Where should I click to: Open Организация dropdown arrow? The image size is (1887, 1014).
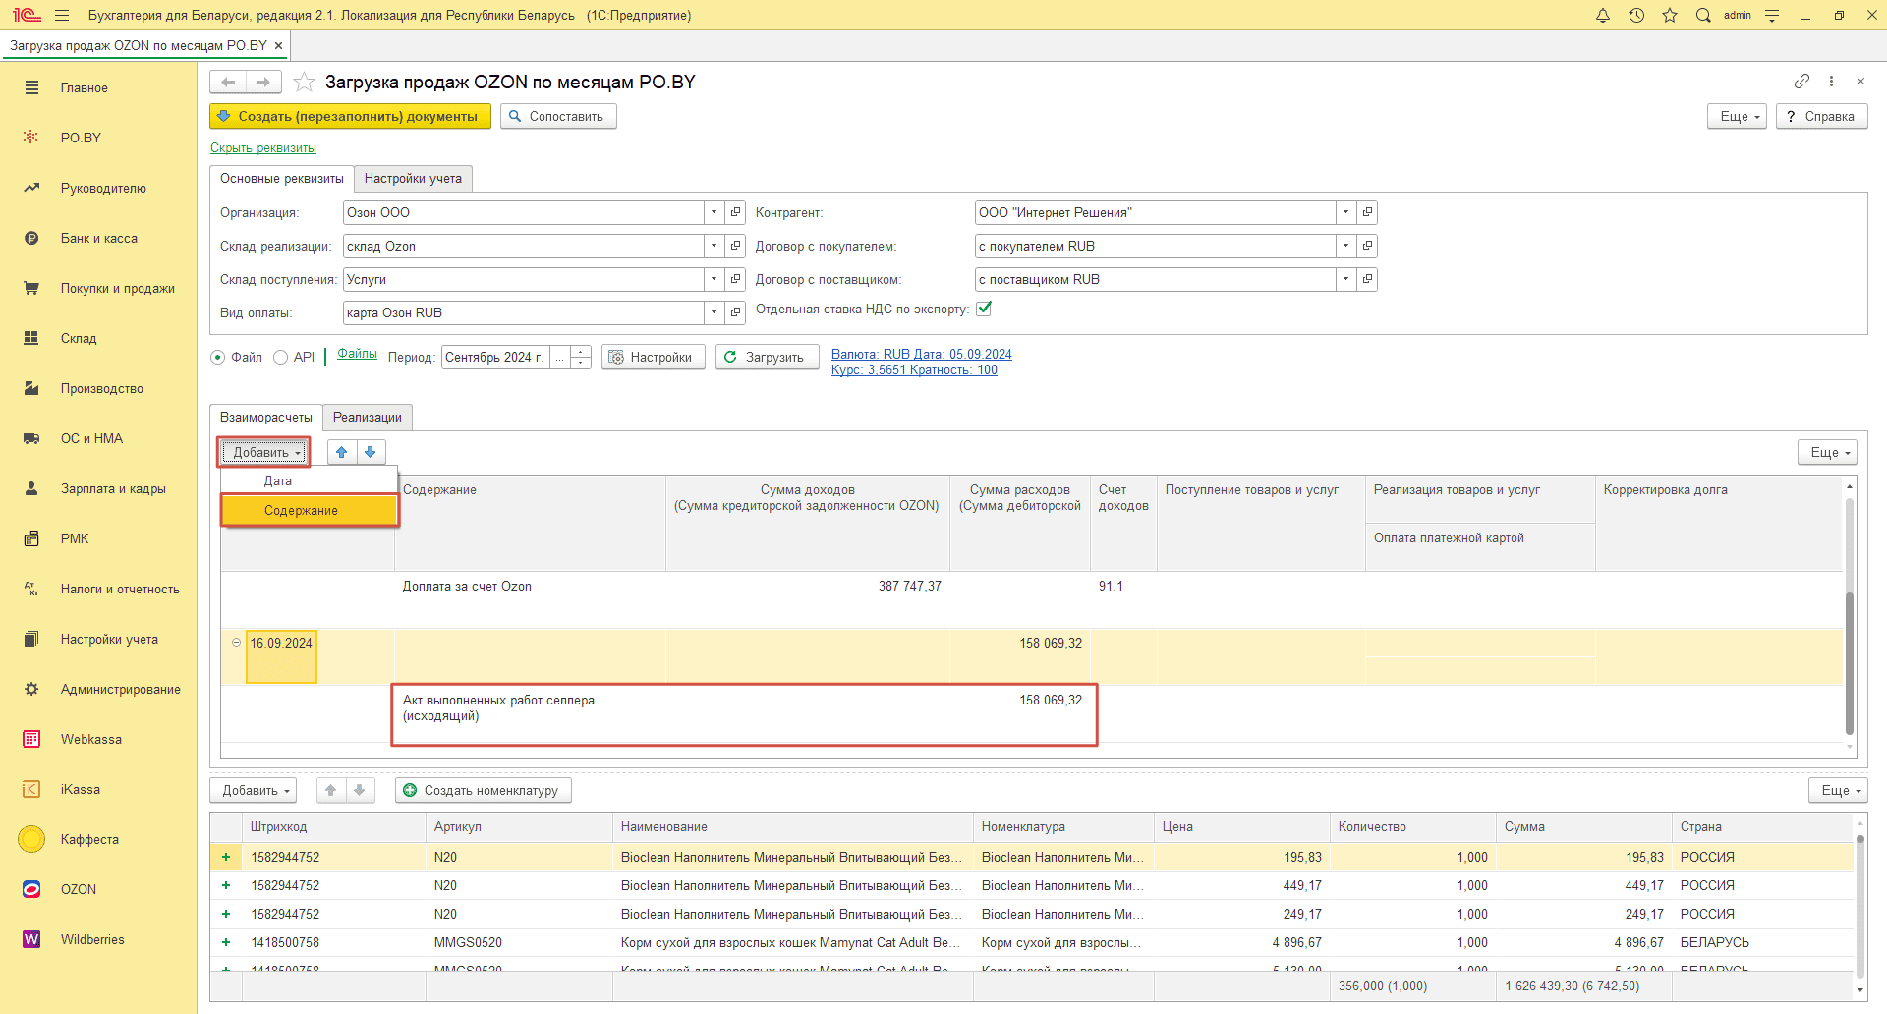[715, 212]
